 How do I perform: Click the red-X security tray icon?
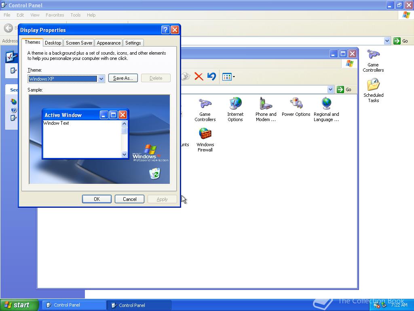[377, 306]
